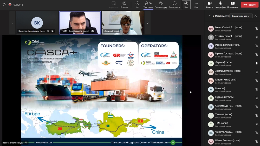Select participant Мария Ким
Viewport: 260px width, 146px height.
click(232, 81)
